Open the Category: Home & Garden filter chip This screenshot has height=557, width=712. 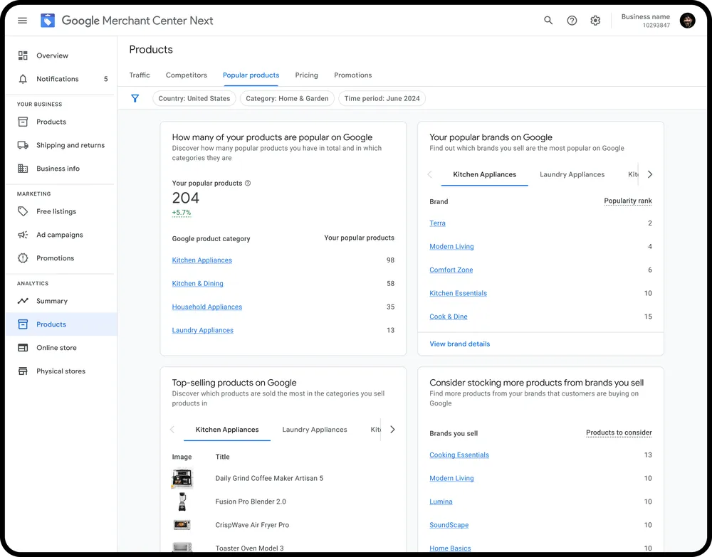pos(287,98)
